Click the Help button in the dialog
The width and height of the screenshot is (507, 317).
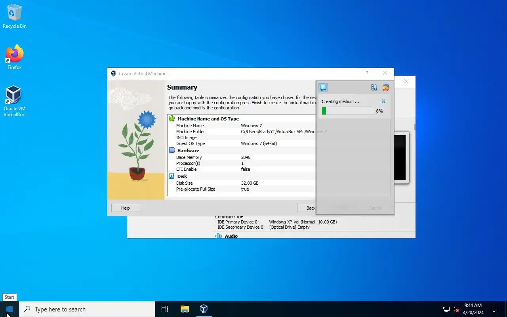(x=126, y=208)
